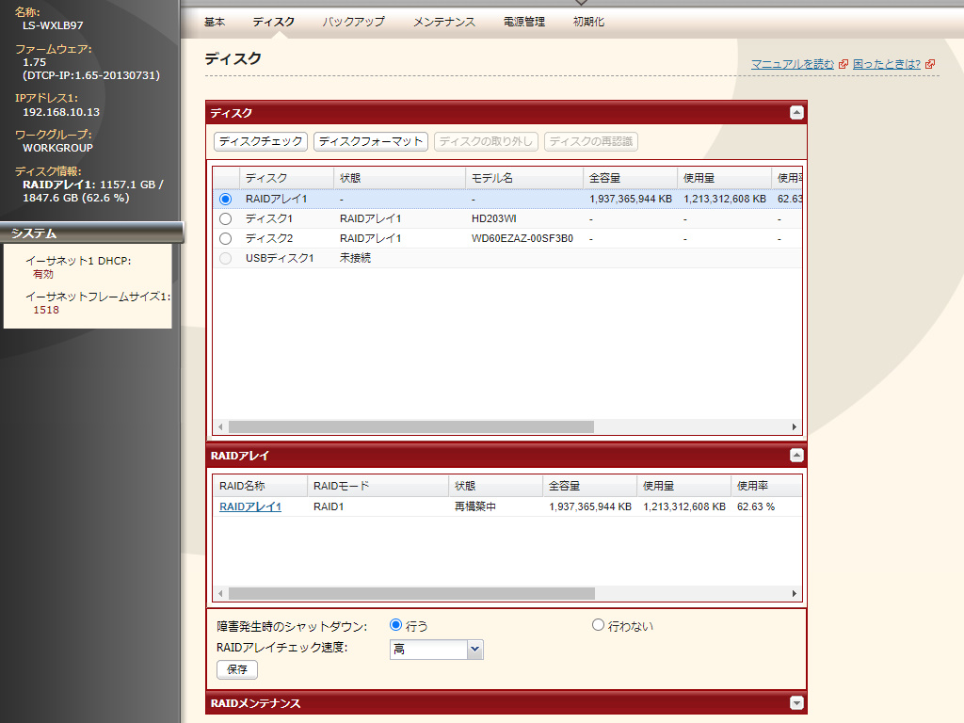Viewport: 964px width, 723px height.
Task: Select the ディスク2 radio button
Action: [225, 238]
